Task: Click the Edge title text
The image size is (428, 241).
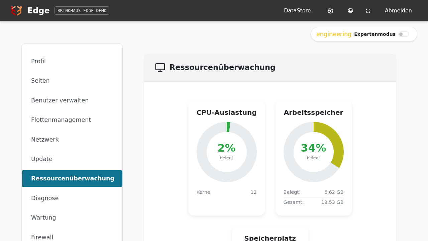Action: pos(38,11)
